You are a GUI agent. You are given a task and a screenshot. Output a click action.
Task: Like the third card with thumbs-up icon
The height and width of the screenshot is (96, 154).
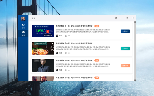click(x=66, y=70)
